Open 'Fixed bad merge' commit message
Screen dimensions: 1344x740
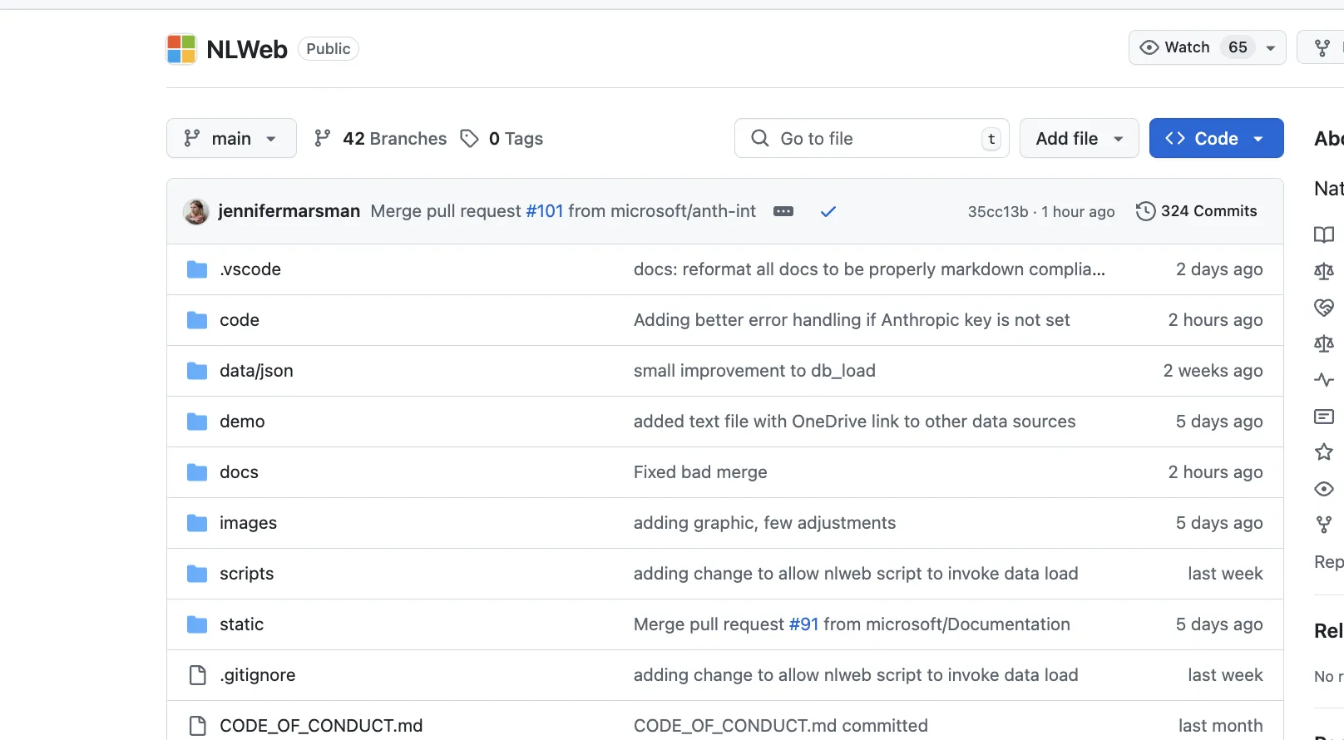point(700,472)
